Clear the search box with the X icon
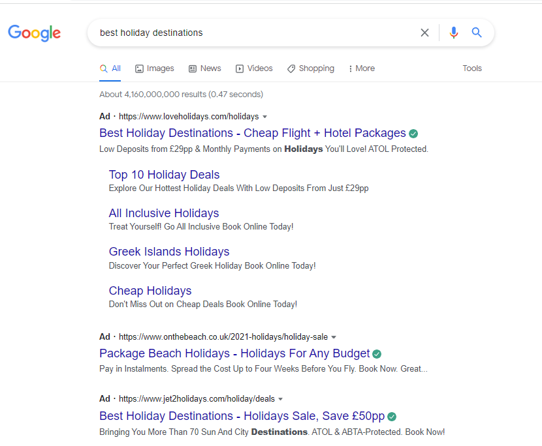 [x=424, y=33]
